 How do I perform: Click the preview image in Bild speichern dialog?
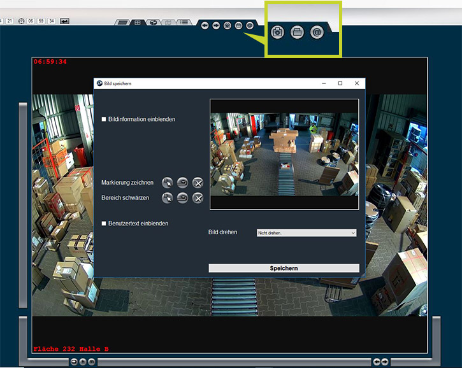click(284, 154)
